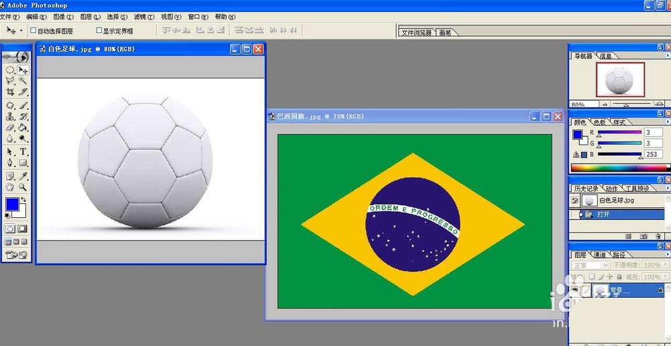Open Color panel flyout menu arrow
The width and height of the screenshot is (671, 346).
coord(668,122)
